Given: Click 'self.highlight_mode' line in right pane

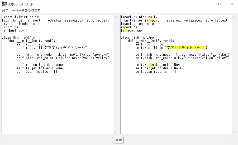Looking at the screenshot, I should pyautogui.click(x=182, y=55).
